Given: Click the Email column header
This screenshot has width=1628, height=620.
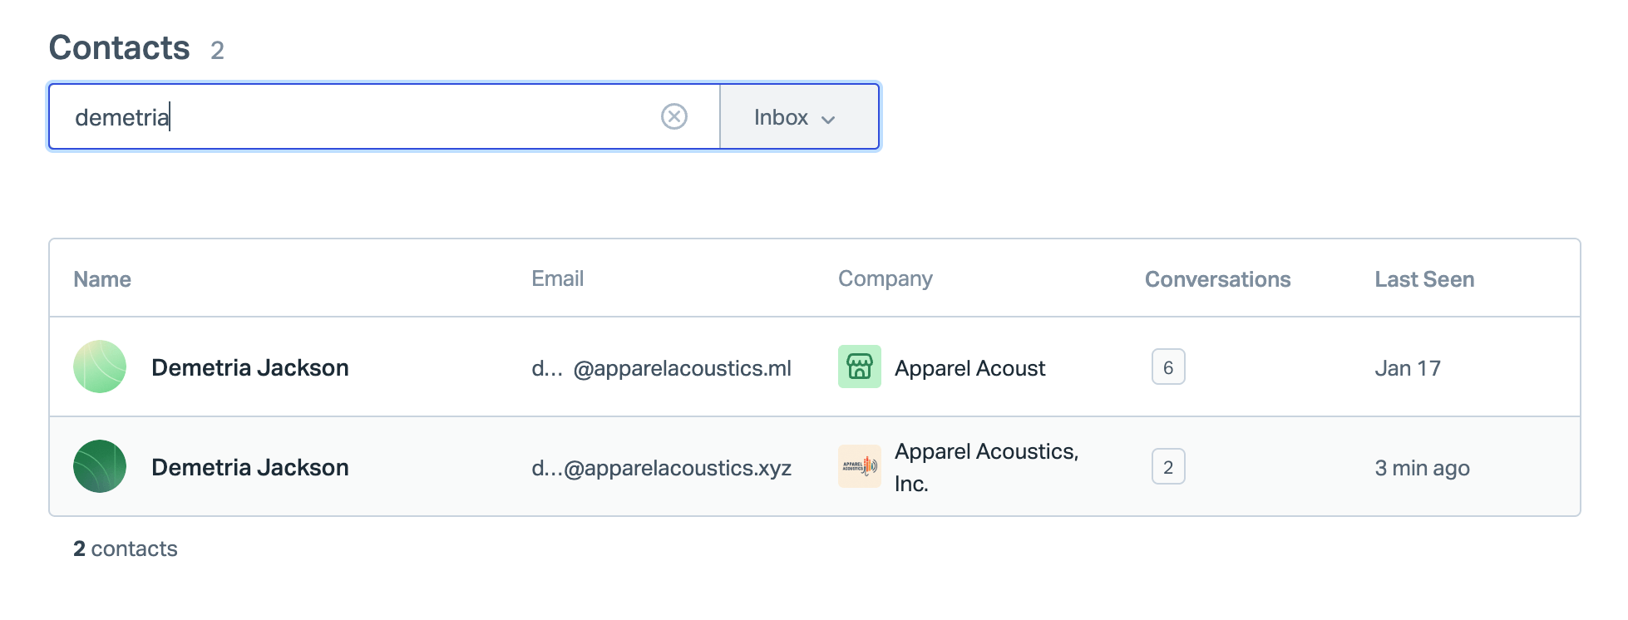Looking at the screenshot, I should coord(557,278).
